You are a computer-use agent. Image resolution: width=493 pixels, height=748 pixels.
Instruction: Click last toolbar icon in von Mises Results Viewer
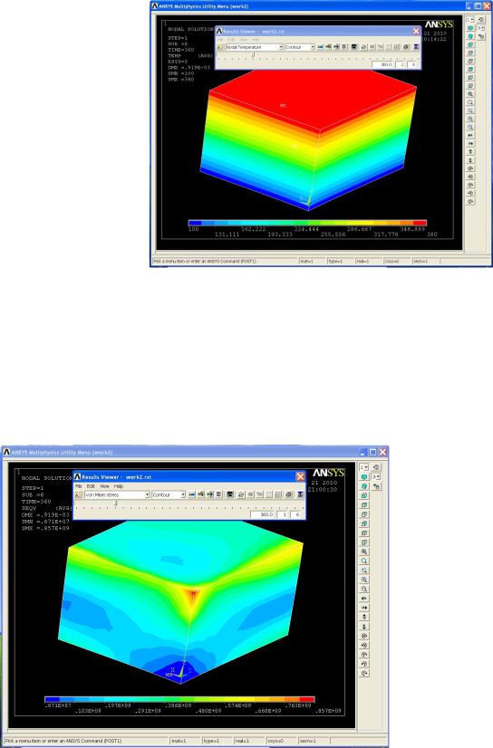[x=300, y=494]
